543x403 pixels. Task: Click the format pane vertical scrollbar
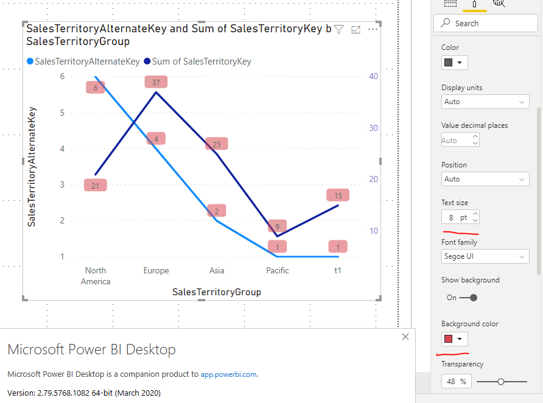tap(539, 191)
